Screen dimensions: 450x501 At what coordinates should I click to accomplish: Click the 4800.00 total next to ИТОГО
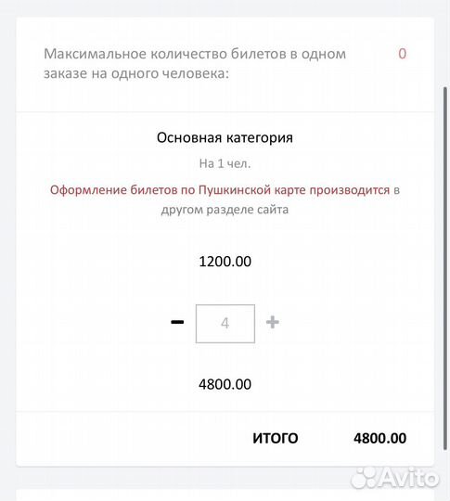pyautogui.click(x=379, y=438)
